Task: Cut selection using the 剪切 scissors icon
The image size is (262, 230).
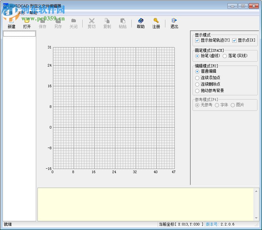Action: pyautogui.click(x=91, y=23)
